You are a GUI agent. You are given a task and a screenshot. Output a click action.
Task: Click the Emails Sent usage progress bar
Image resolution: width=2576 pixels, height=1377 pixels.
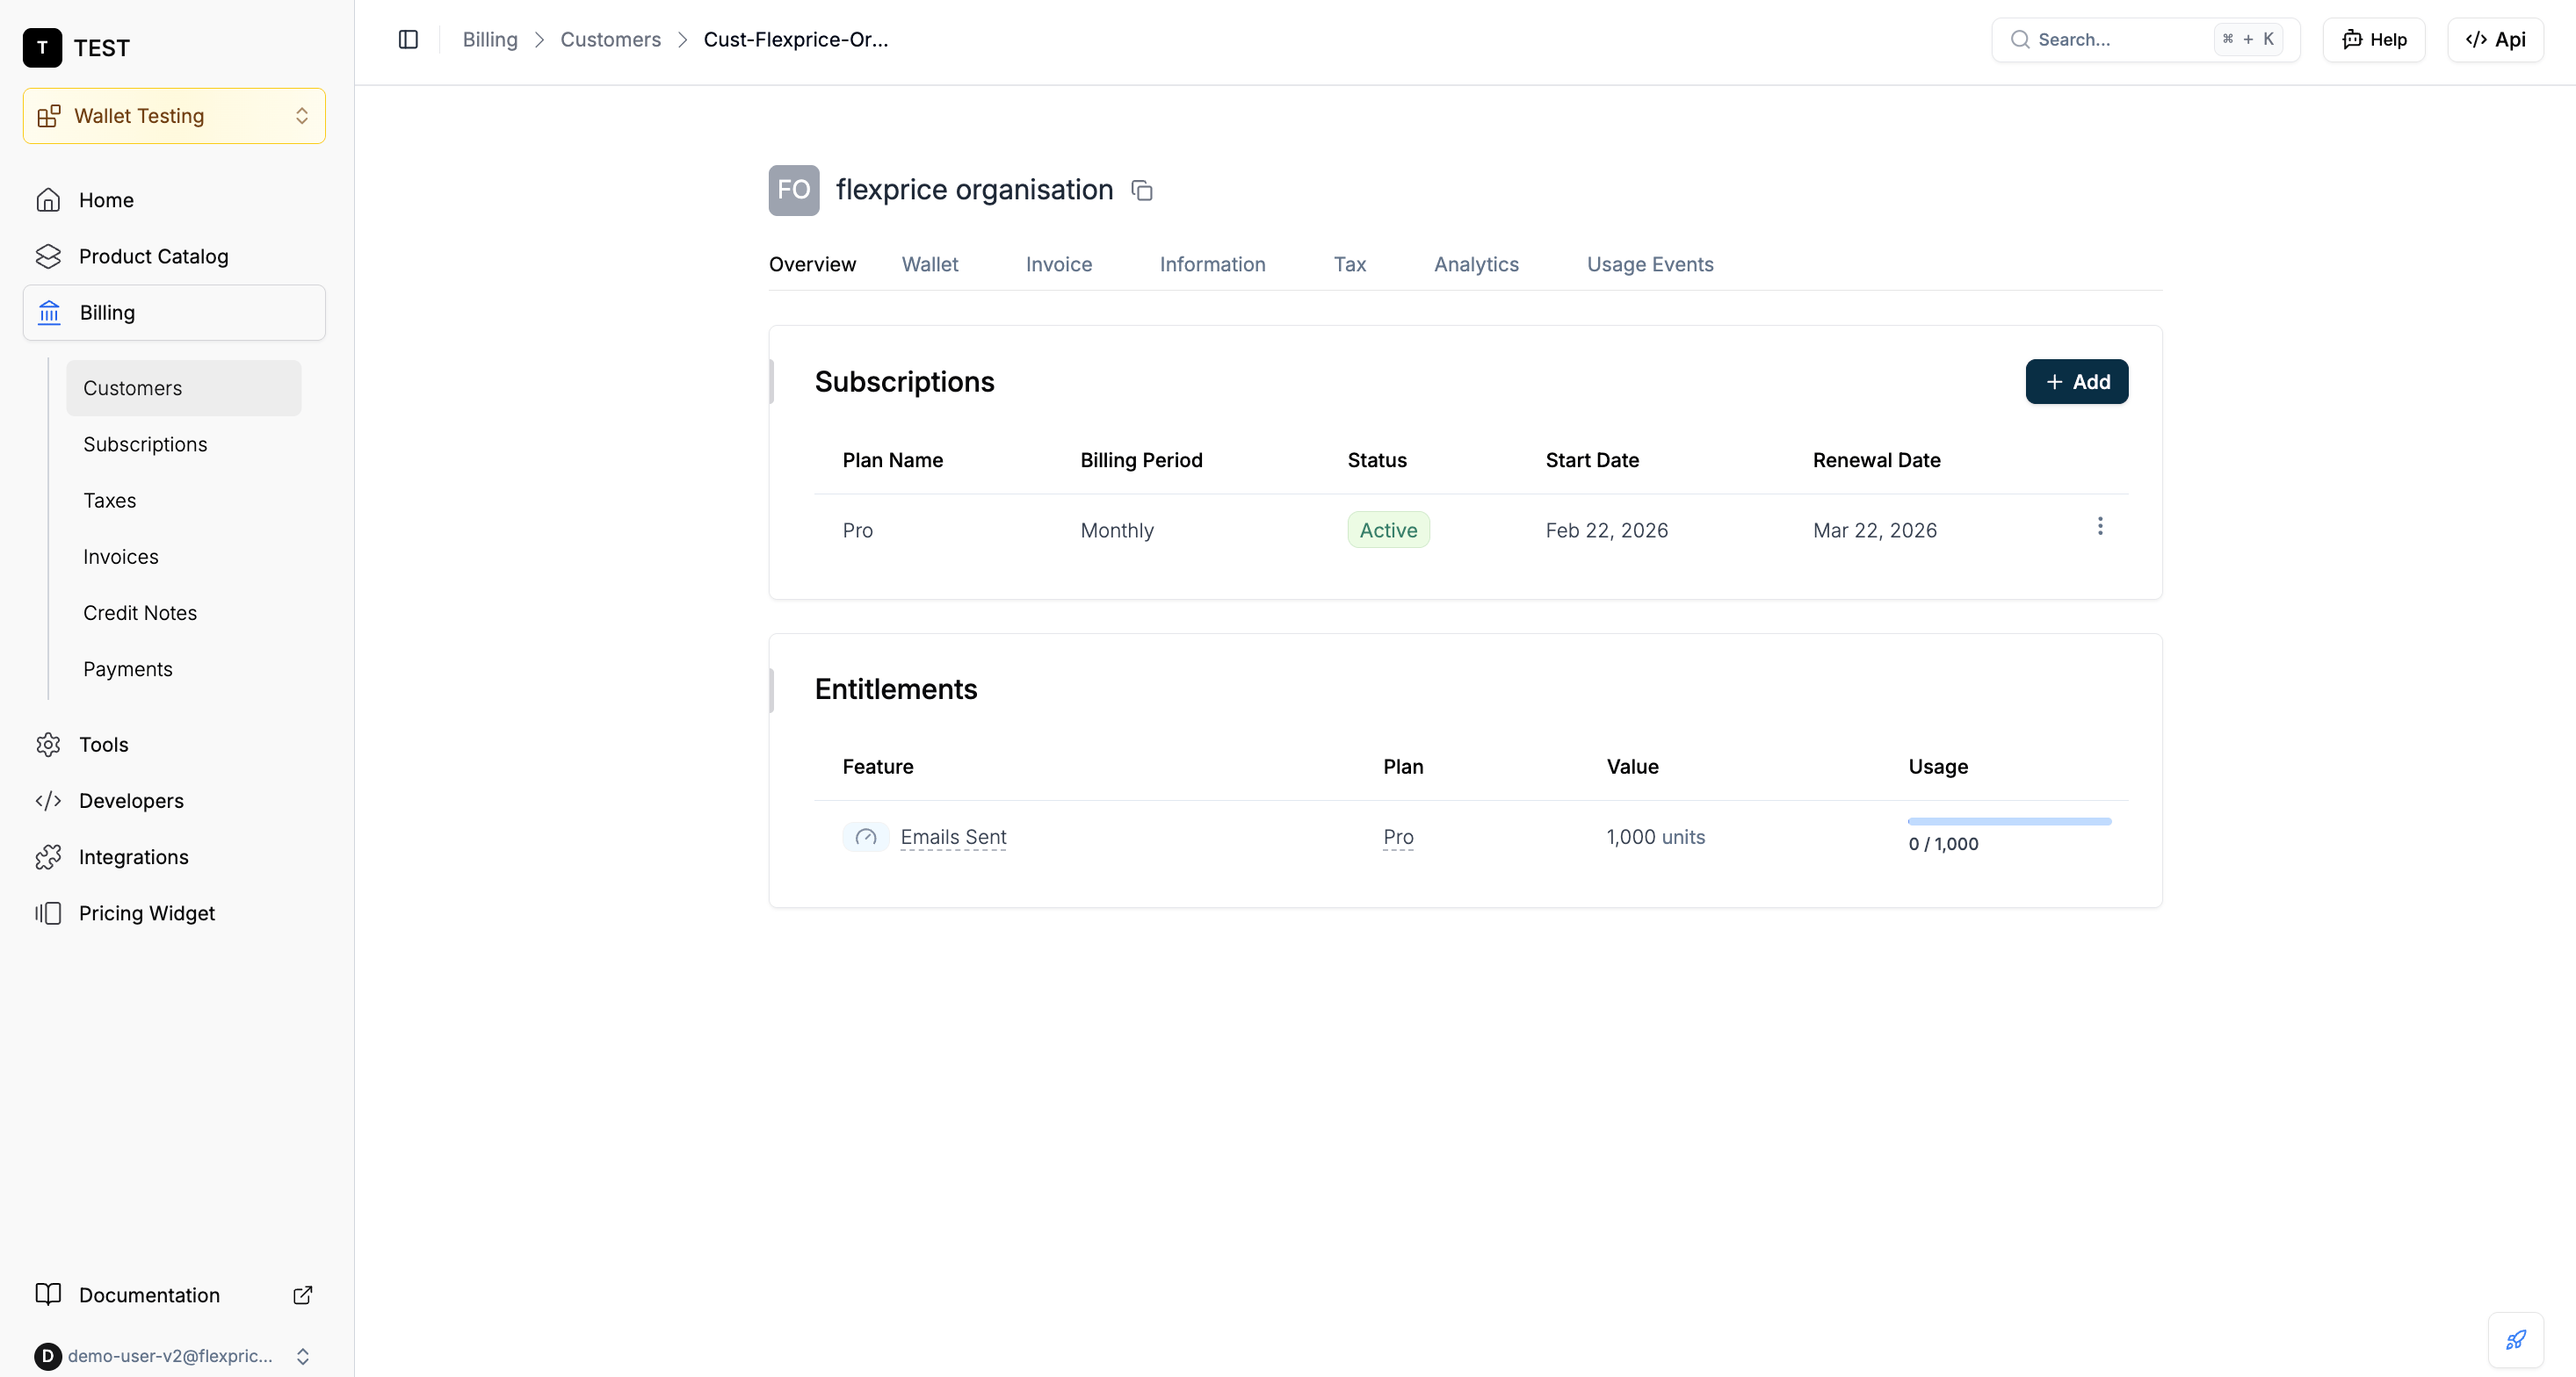(x=2009, y=821)
